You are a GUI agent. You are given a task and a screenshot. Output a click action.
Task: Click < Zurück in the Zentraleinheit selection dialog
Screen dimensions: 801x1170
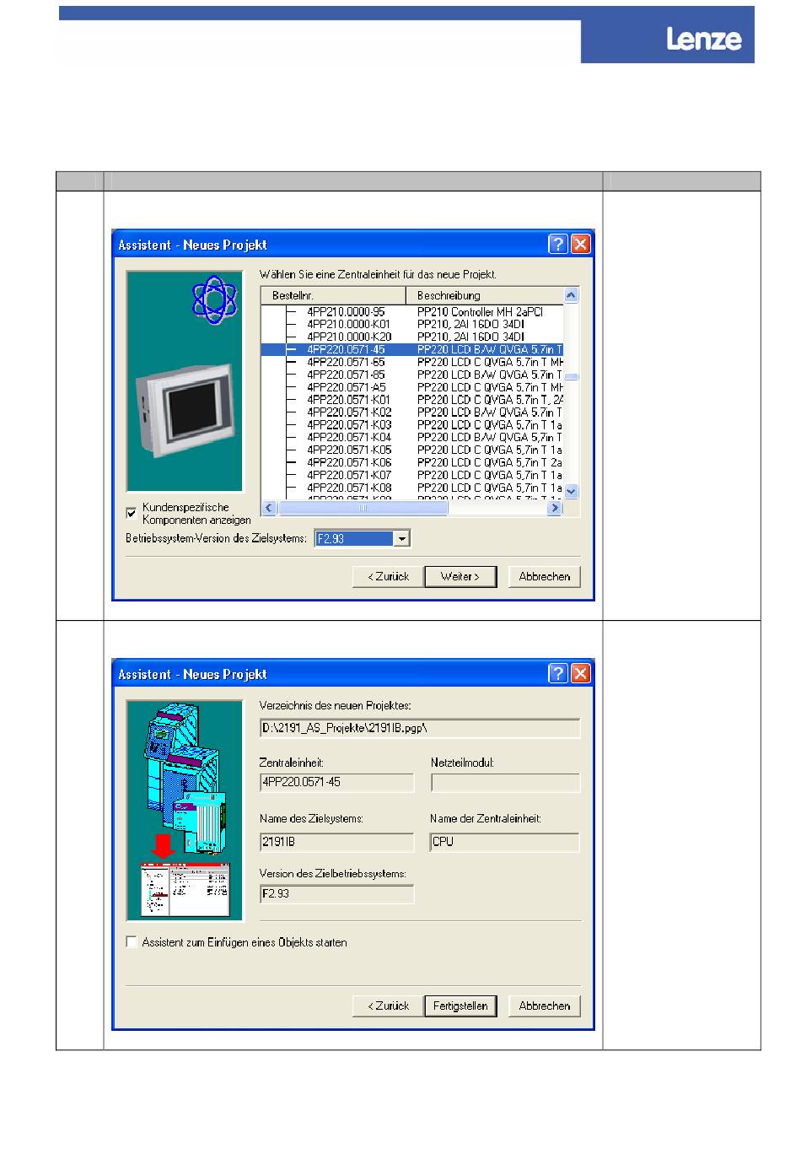388,576
